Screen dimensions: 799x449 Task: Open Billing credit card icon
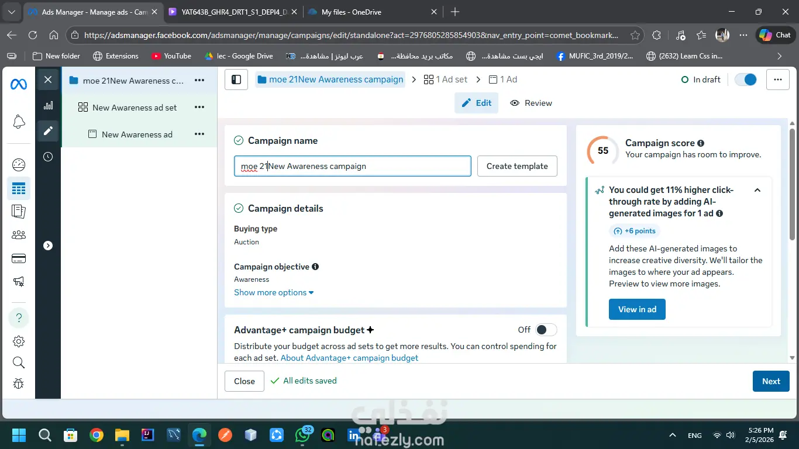click(19, 258)
